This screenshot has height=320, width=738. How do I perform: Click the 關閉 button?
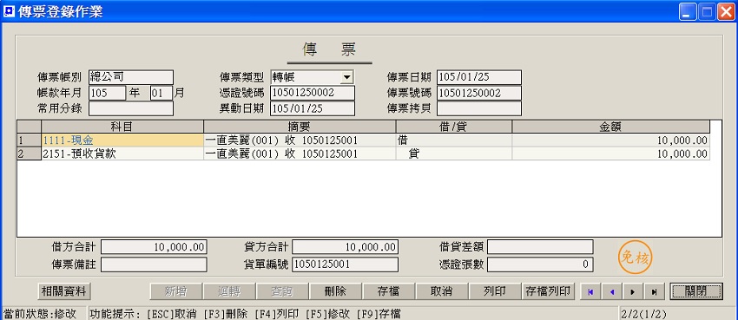696,291
